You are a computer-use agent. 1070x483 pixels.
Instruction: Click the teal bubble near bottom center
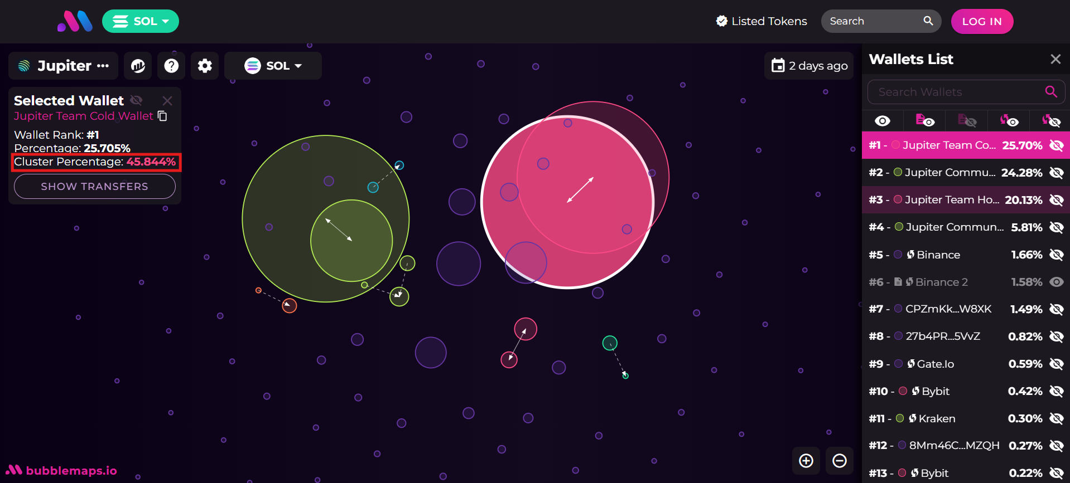click(x=610, y=343)
